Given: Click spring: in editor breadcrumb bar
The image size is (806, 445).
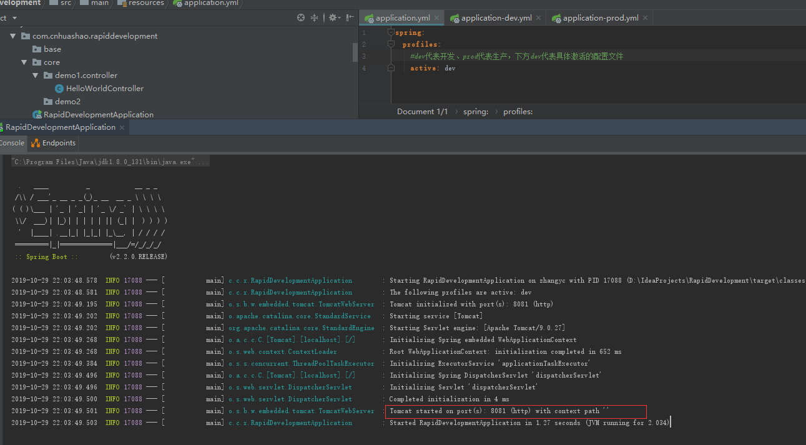Looking at the screenshot, I should click(476, 112).
